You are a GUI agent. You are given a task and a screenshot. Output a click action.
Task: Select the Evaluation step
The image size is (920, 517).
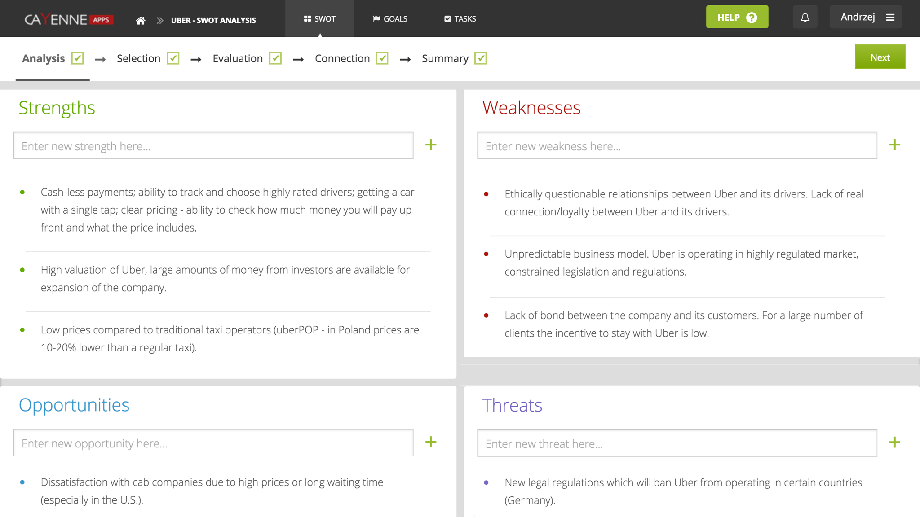[238, 58]
